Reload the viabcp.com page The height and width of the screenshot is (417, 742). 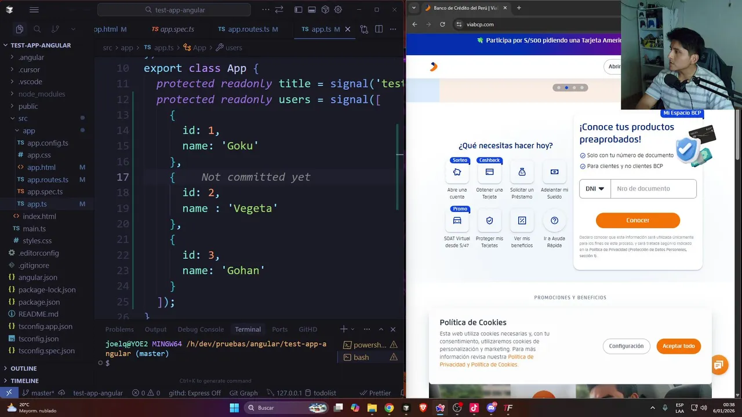[x=442, y=24]
